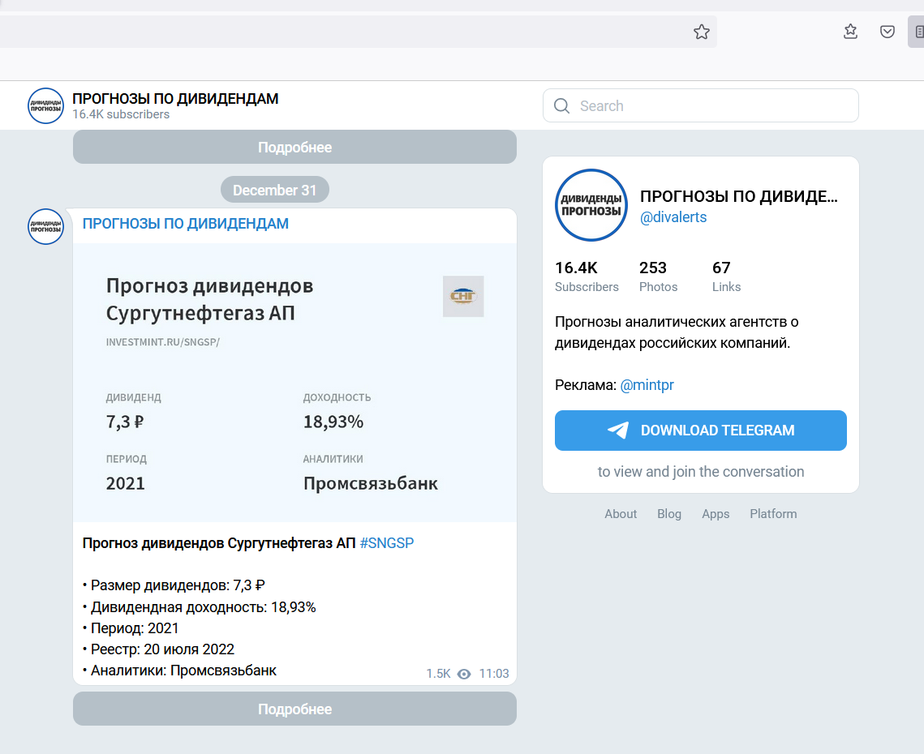Image resolution: width=924 pixels, height=754 pixels.
Task: Open the header title ПРОГНОЗЫ ПО ДИВИДЕНДАМ
Action: (x=175, y=98)
